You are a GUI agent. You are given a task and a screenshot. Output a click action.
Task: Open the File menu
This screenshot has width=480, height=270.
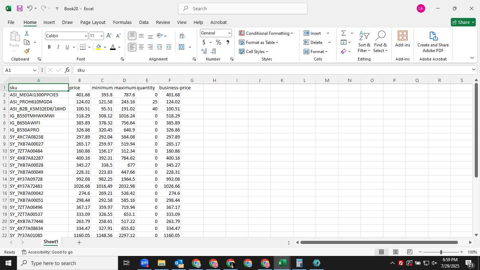(11, 22)
